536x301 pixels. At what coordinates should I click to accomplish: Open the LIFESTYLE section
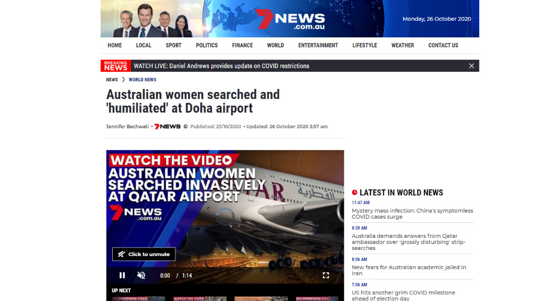point(365,45)
